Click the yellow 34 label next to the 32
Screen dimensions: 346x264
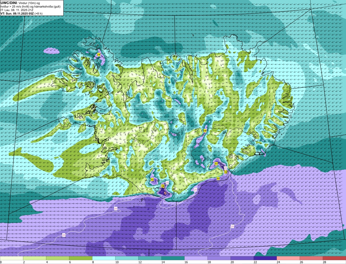coord(163,186)
